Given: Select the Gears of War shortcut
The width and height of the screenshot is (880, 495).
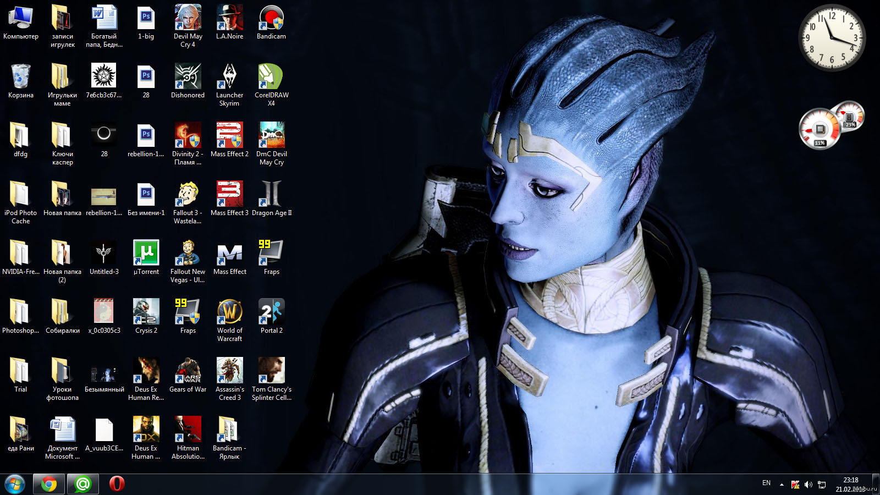Looking at the screenshot, I should click(x=188, y=376).
